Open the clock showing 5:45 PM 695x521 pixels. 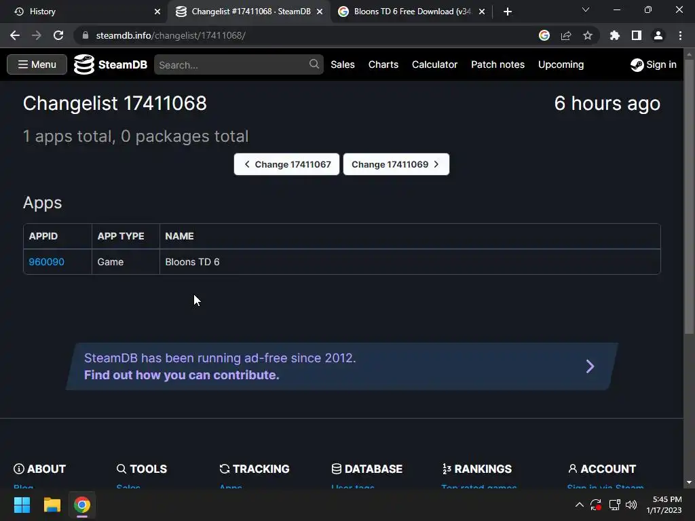(x=664, y=505)
